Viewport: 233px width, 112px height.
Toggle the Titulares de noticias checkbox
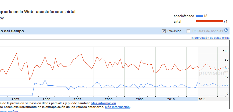[x=188, y=31]
